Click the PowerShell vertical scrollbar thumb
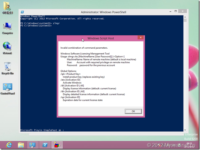Screen dimensions: 200x150 pyautogui.click(x=185, y=20)
